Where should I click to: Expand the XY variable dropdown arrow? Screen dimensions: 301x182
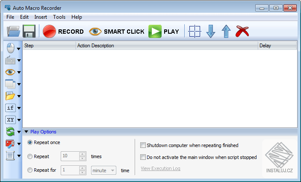click(19, 120)
